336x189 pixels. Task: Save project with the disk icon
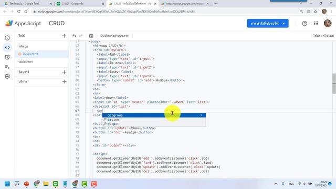pos(91,36)
